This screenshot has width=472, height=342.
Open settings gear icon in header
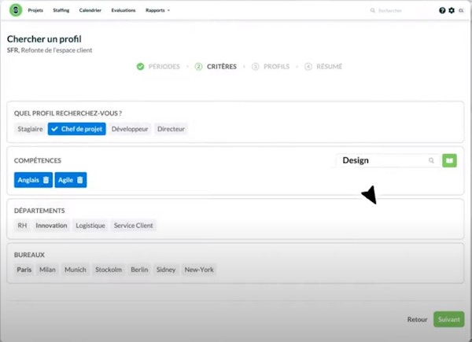point(452,11)
